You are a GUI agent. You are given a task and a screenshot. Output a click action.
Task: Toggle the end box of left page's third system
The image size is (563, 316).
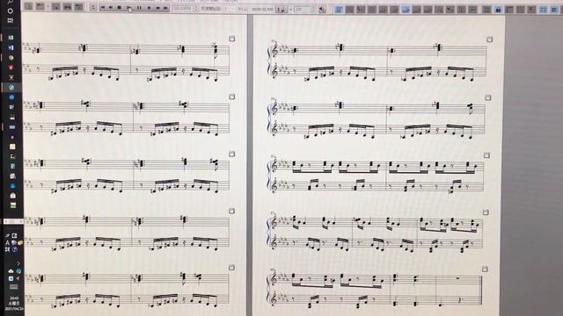click(x=232, y=154)
